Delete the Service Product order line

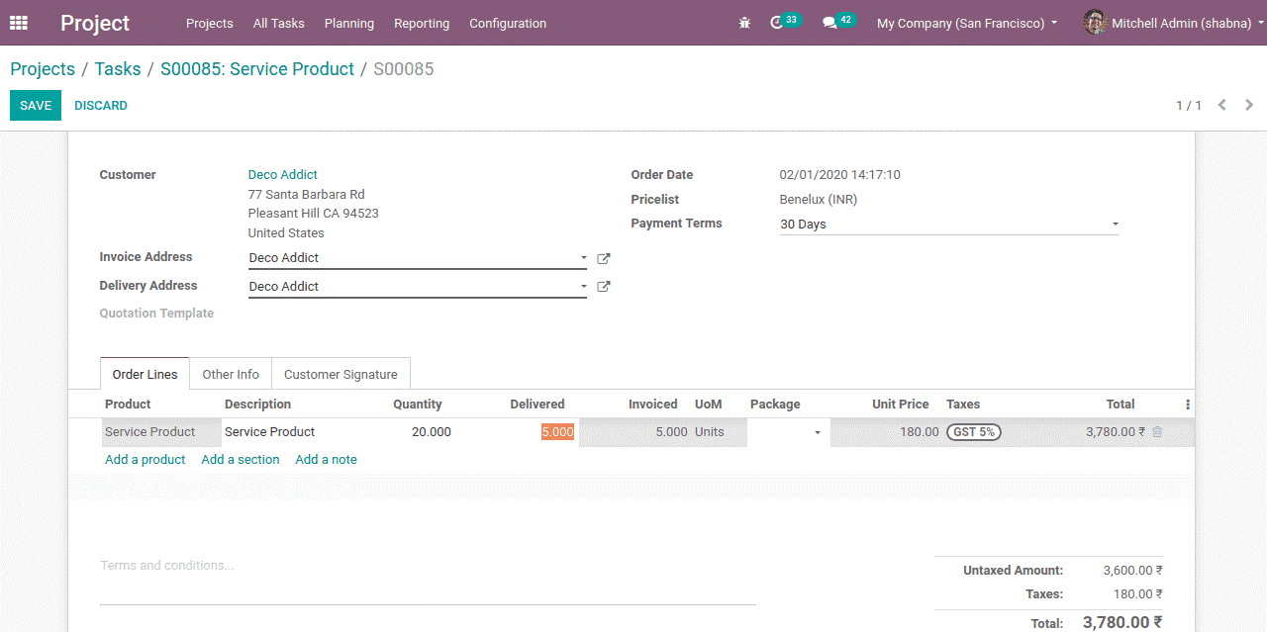[1157, 432]
